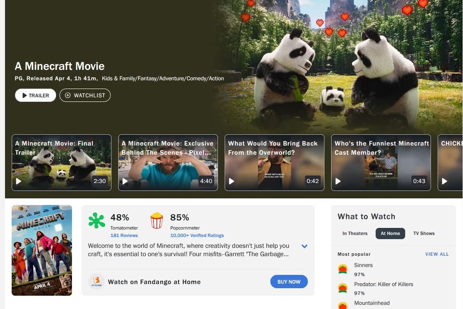
Task: Click the popcorn bucket Popcornmeter icon
Action: point(157,220)
